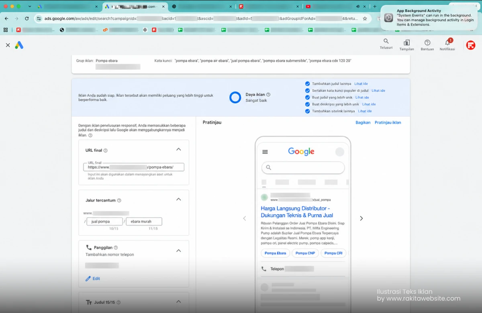This screenshot has height=313, width=482.
Task: Click the 'jual pompa' path field
Action: pyautogui.click(x=104, y=222)
